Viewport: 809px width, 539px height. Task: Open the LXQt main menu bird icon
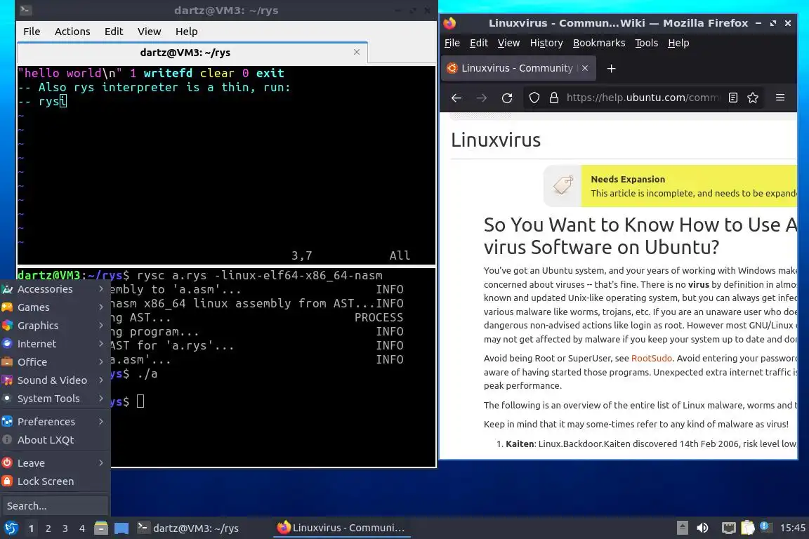click(11, 528)
